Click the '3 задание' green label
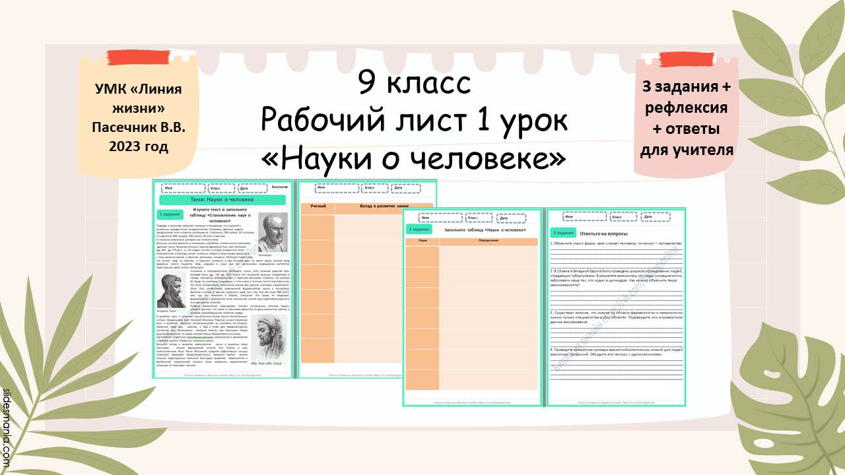The width and height of the screenshot is (845, 475). [562, 233]
